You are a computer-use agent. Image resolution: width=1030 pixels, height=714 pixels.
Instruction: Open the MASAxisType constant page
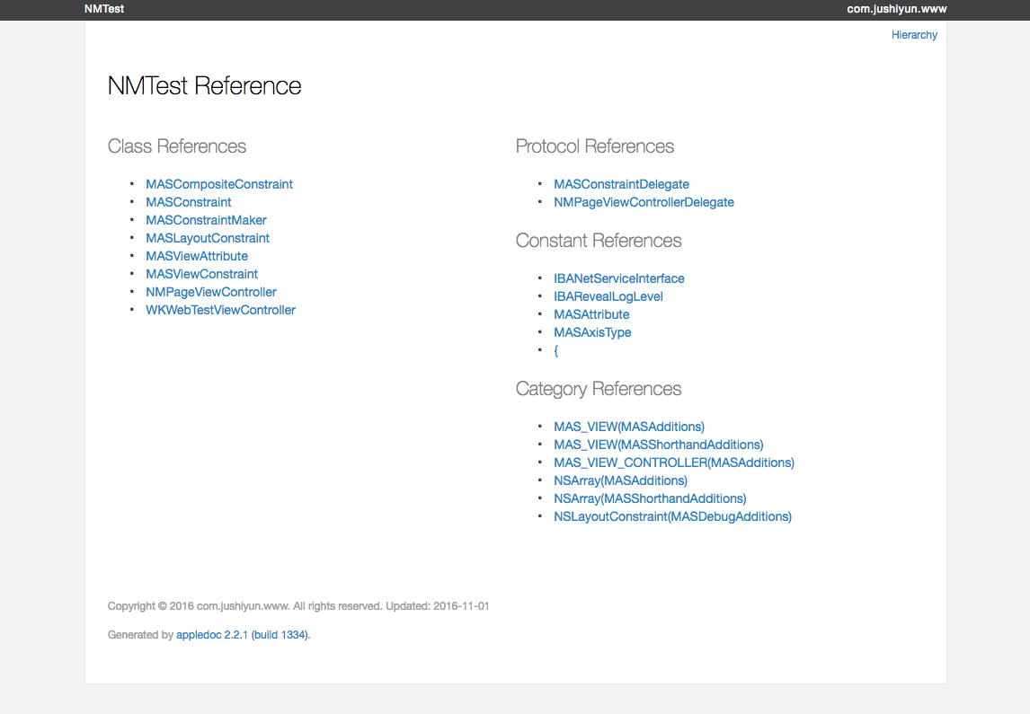pos(592,332)
